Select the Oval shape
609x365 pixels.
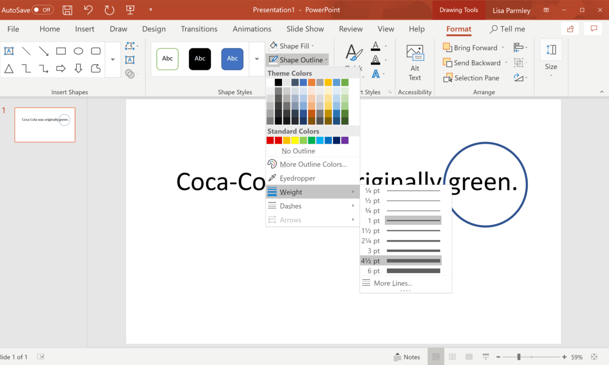78,51
